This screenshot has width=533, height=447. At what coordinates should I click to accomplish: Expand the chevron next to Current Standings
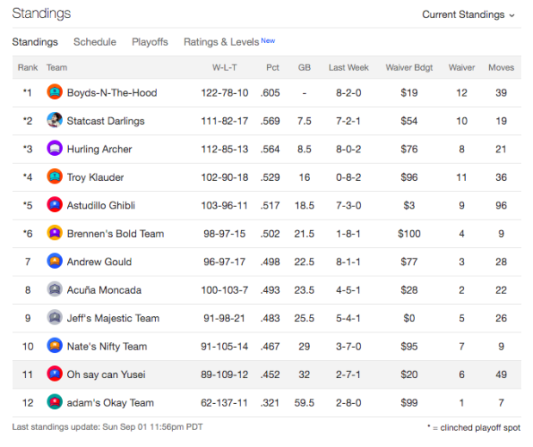click(512, 16)
